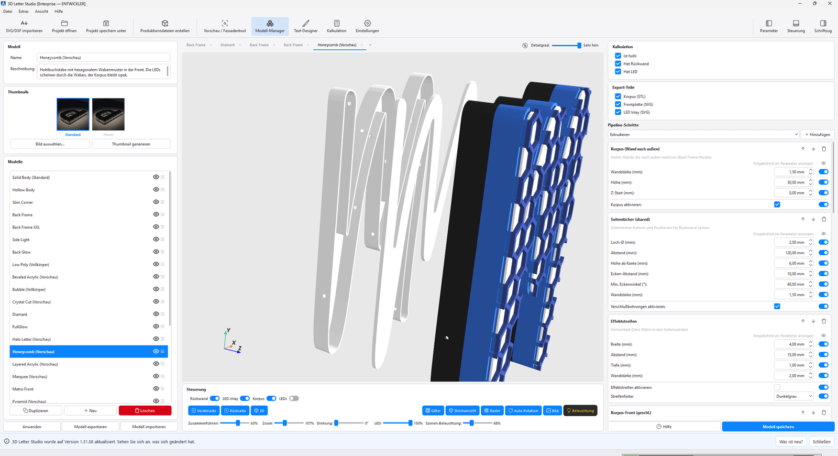838x456 pixels.
Task: Uncheck Frontplatte (SVG) export part
Action: (618, 104)
